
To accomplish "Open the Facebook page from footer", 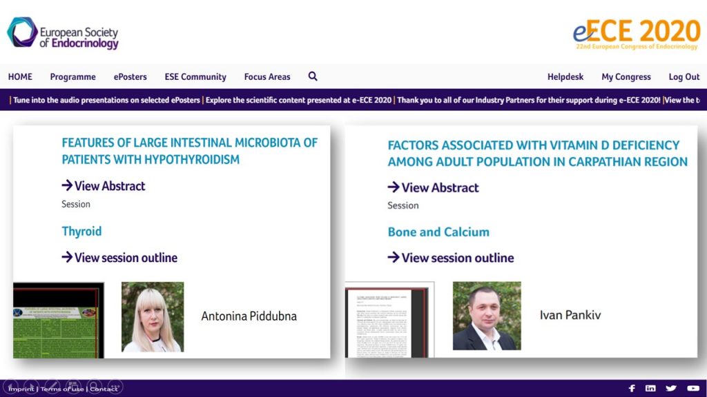I will pyautogui.click(x=632, y=388).
